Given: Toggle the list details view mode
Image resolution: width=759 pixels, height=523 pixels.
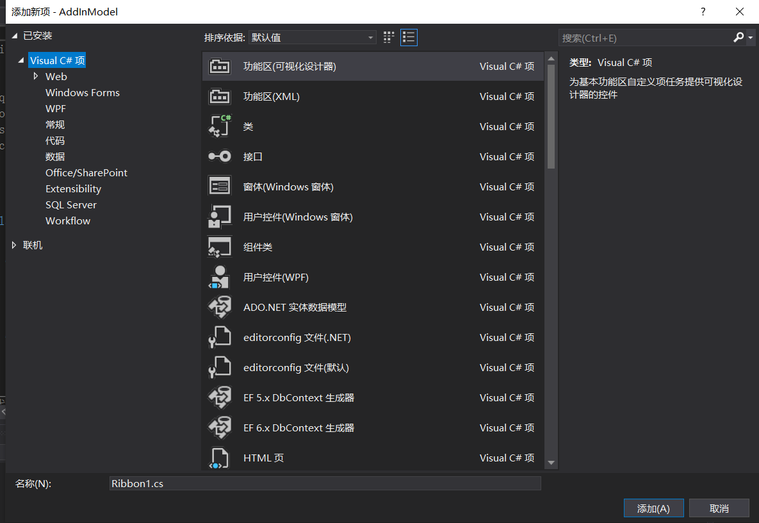Looking at the screenshot, I should pos(409,37).
